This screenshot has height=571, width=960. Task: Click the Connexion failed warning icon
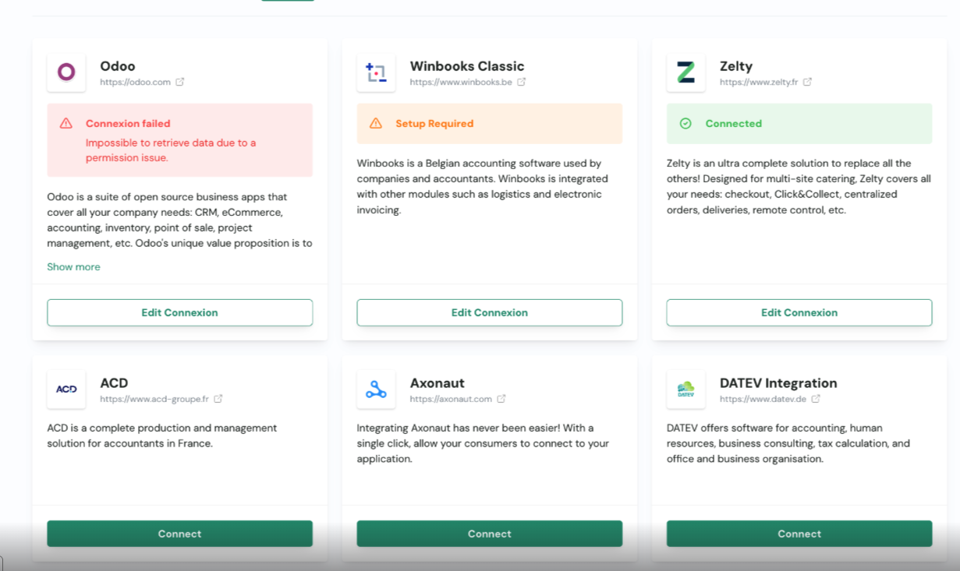point(66,123)
